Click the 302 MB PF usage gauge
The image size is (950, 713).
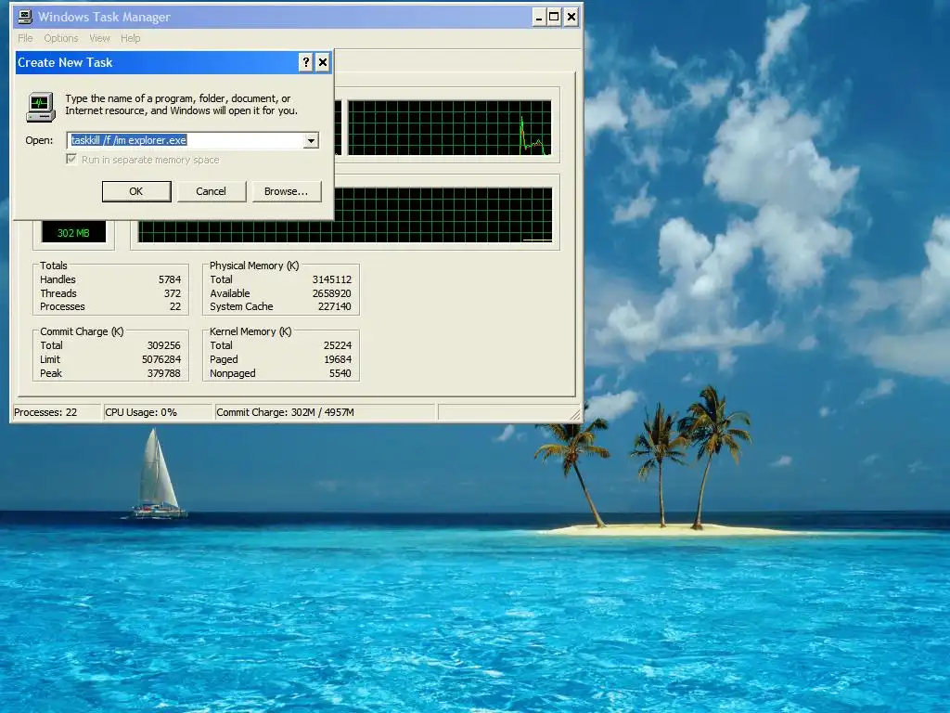pos(73,233)
